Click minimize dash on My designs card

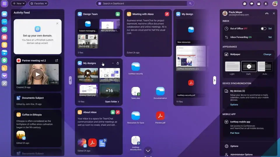point(113,63)
